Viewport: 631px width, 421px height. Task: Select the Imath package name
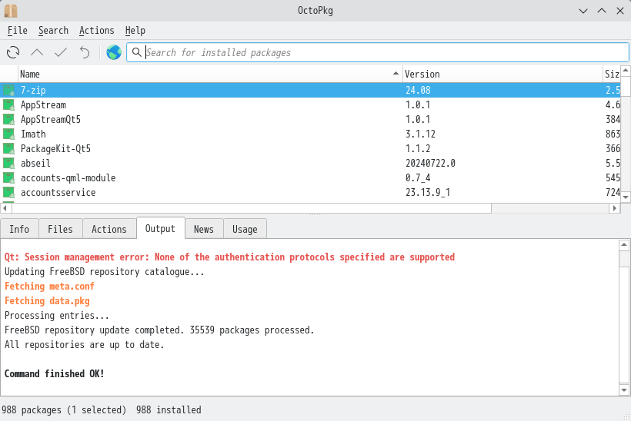click(33, 134)
